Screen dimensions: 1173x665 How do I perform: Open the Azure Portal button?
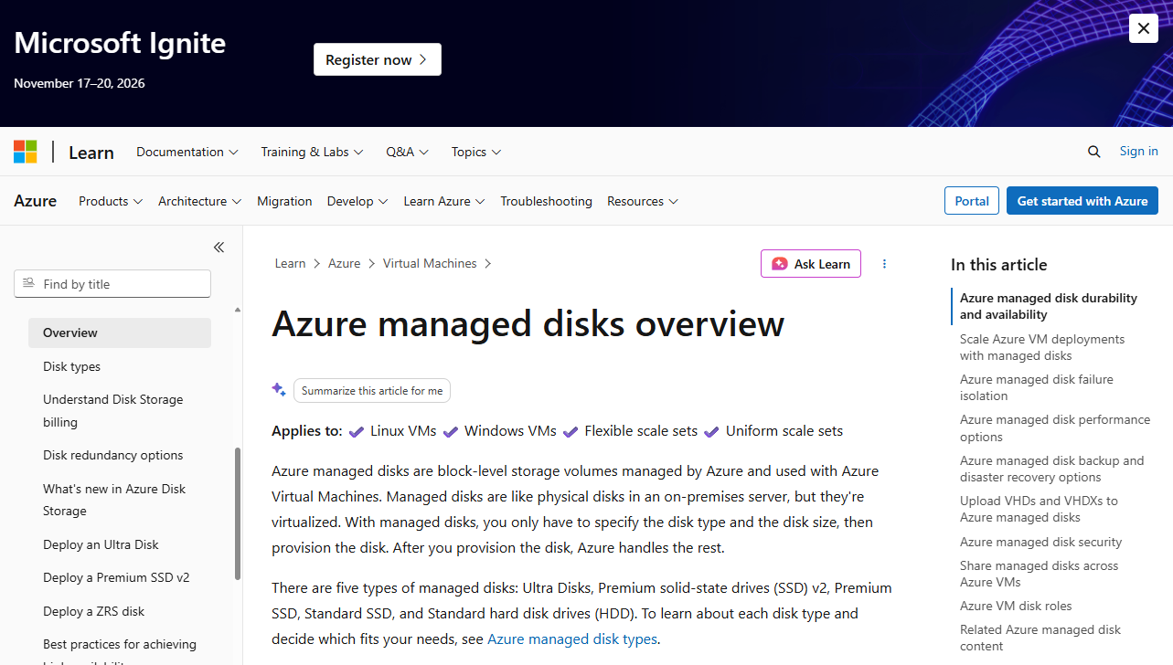tap(972, 201)
